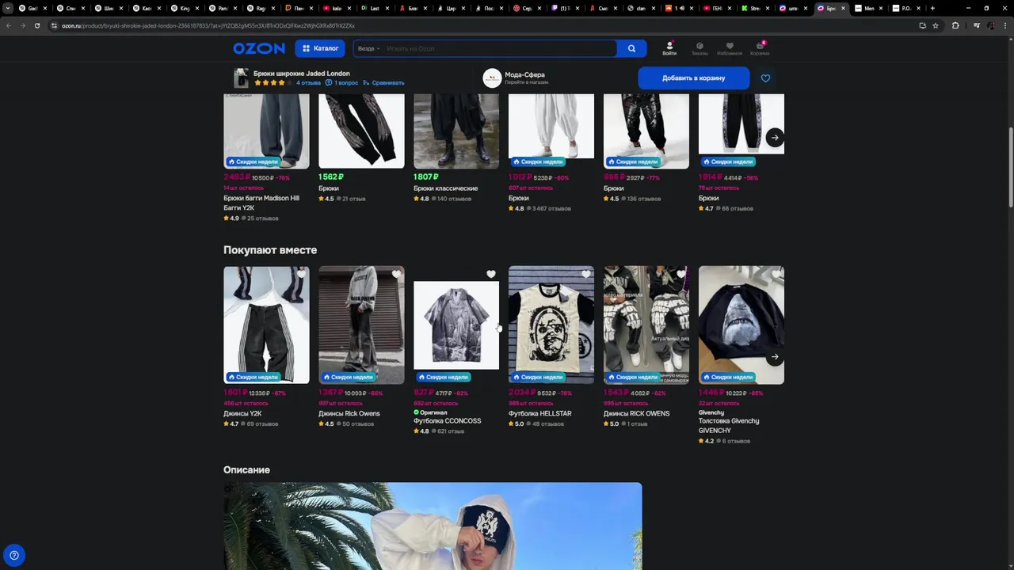Open the Футболка CCONCOSS product image

456,325
